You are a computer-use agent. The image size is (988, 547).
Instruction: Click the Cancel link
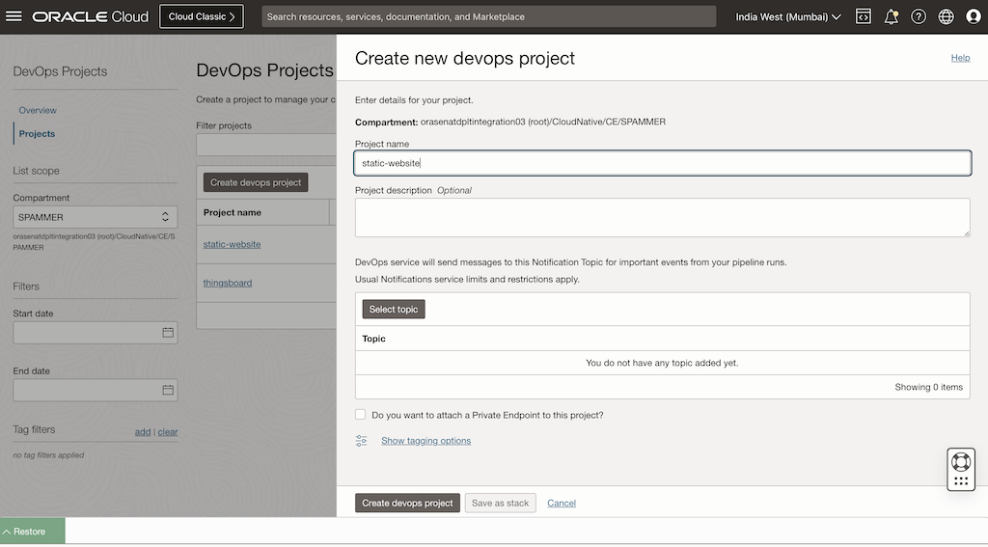[x=562, y=504]
